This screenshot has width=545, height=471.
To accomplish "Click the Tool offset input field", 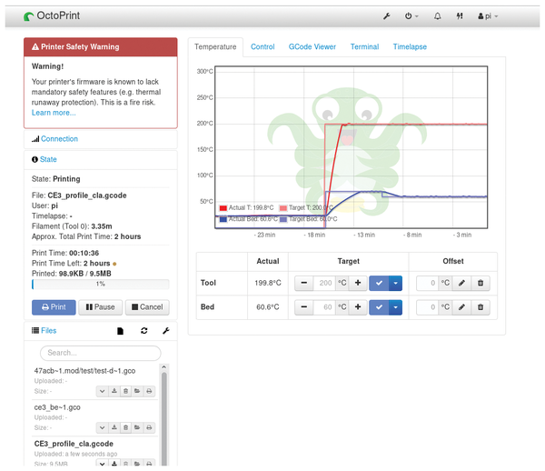I will [x=427, y=283].
